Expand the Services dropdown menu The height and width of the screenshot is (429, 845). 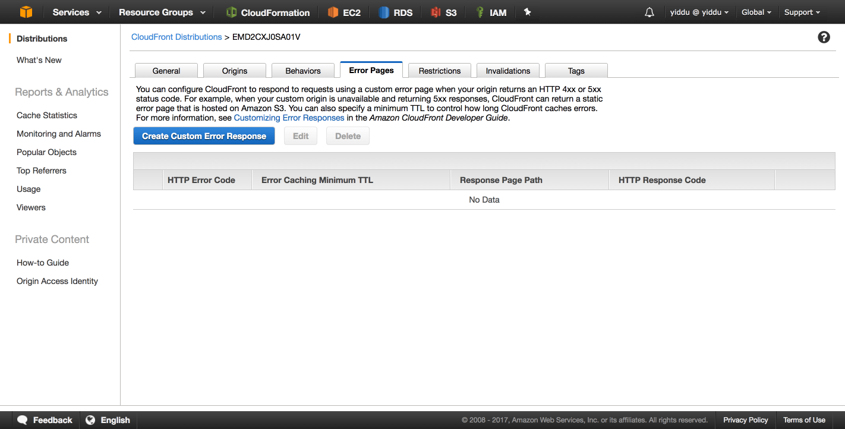point(77,12)
